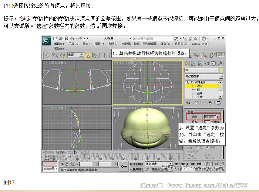Select the 局部 radio button

(208, 147)
